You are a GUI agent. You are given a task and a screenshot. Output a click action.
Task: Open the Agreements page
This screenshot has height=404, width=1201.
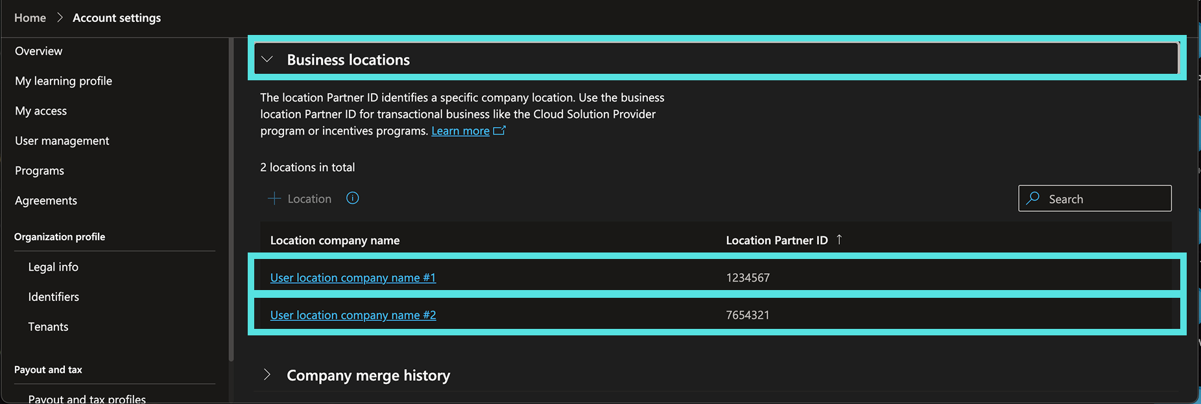pos(46,201)
